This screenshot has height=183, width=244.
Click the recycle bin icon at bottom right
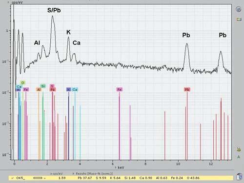tap(240, 177)
